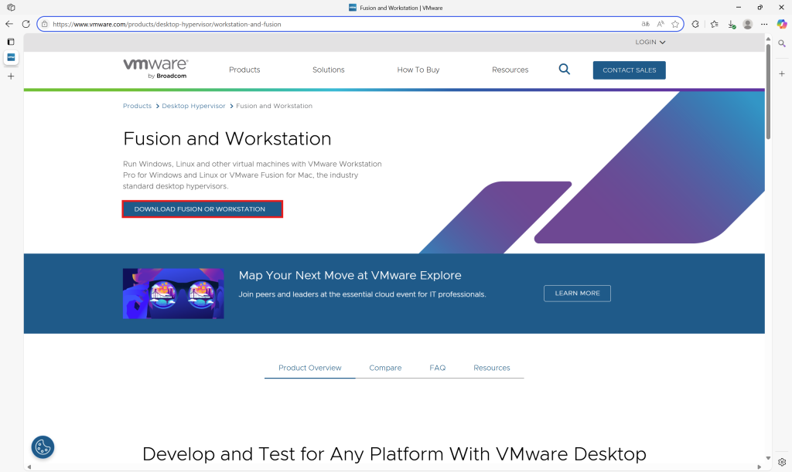The width and height of the screenshot is (792, 472).
Task: Open sidebar settings gear icon
Action: [782, 462]
